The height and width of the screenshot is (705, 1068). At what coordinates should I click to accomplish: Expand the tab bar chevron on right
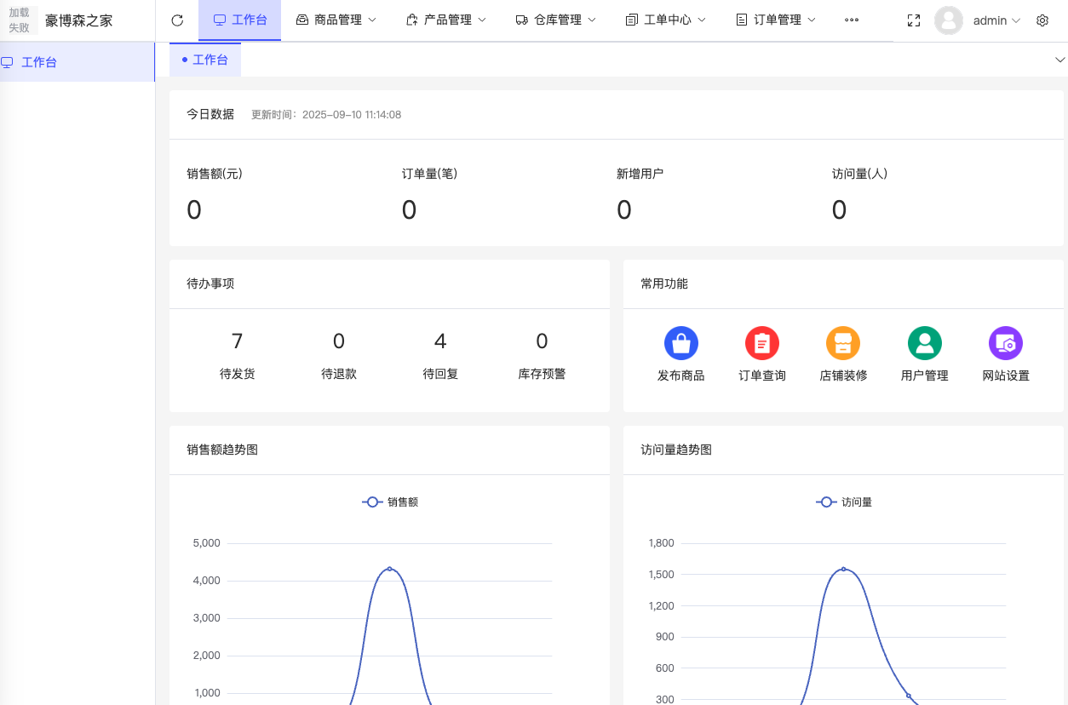1059,60
